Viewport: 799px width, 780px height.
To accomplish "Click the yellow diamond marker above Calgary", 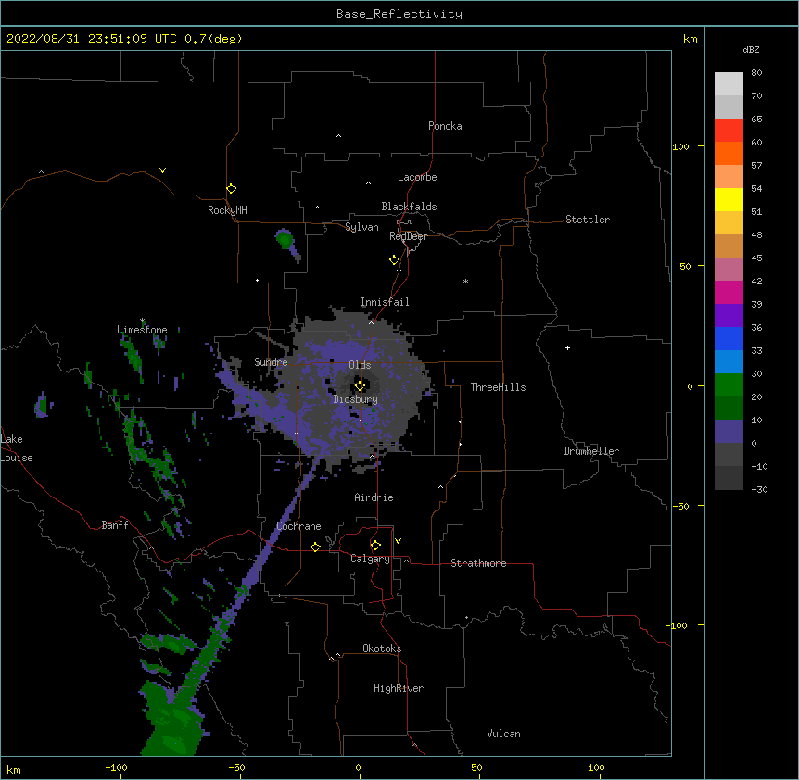I will 375,546.
